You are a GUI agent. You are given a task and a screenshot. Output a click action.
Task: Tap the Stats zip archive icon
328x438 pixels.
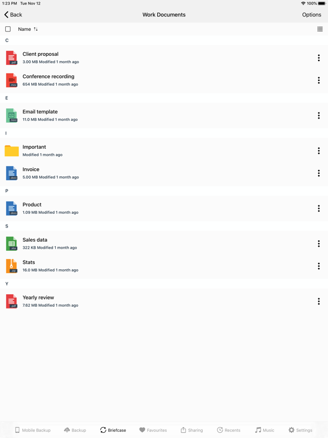(11, 266)
